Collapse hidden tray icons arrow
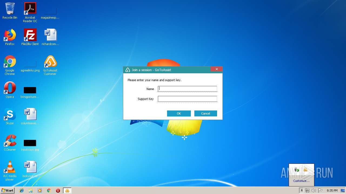Screen dimensions: 346x194 pos(302,190)
